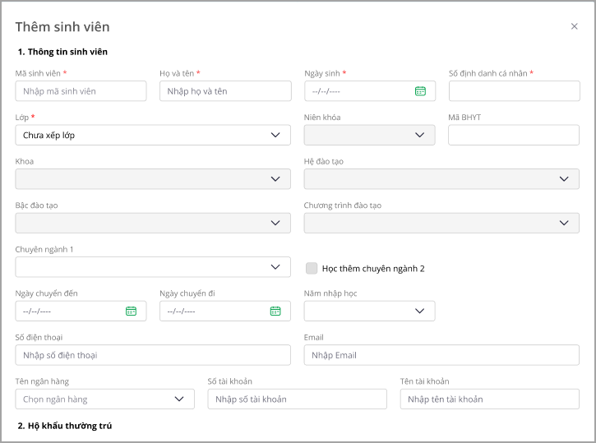The height and width of the screenshot is (443, 596).
Task: Open the Ngày sinh calendar picker icon
Action: click(x=420, y=91)
